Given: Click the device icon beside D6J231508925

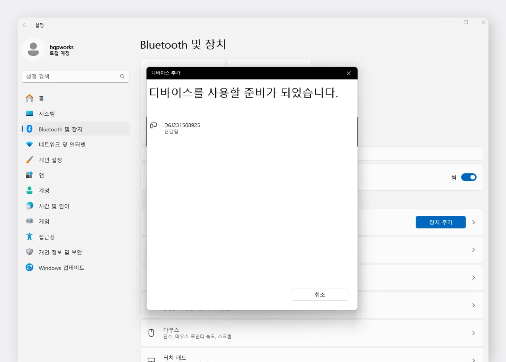Looking at the screenshot, I should pyautogui.click(x=153, y=125).
